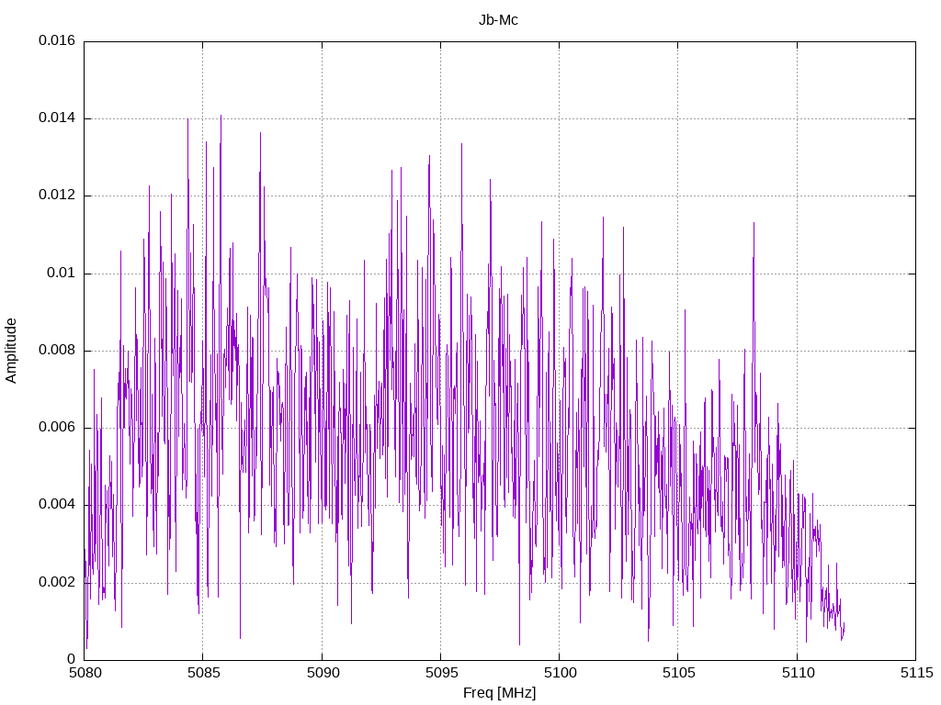Click the y-axis tick label 0.002

click(57, 582)
